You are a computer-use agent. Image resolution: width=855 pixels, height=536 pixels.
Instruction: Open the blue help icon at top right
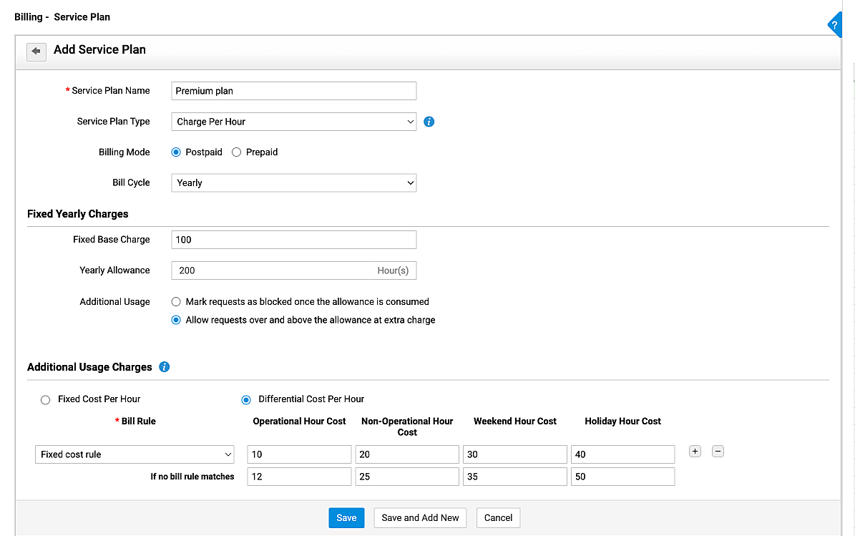(834, 25)
